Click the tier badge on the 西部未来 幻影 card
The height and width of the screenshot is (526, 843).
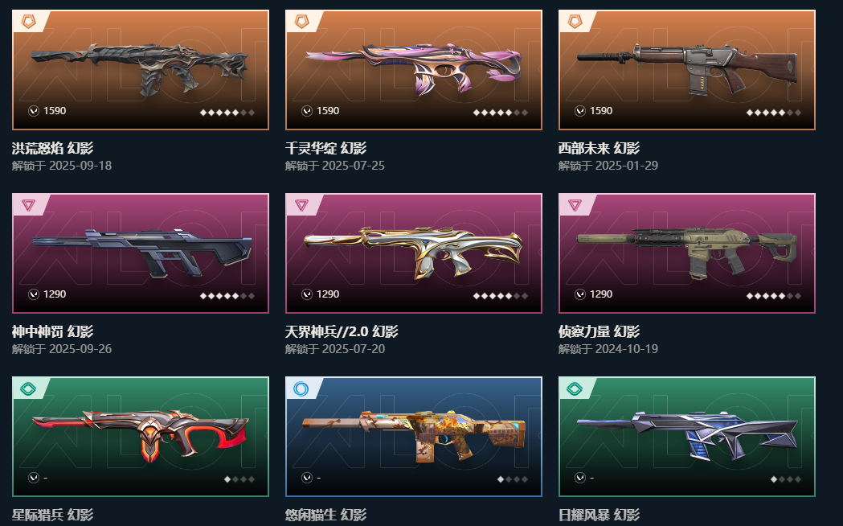coord(575,22)
